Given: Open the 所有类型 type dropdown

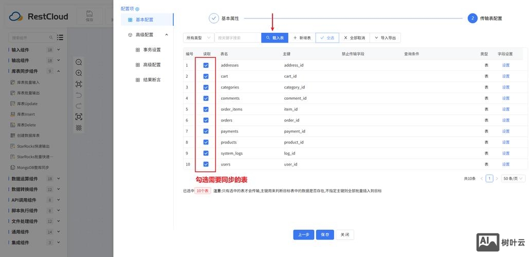Looking at the screenshot, I should point(198,38).
